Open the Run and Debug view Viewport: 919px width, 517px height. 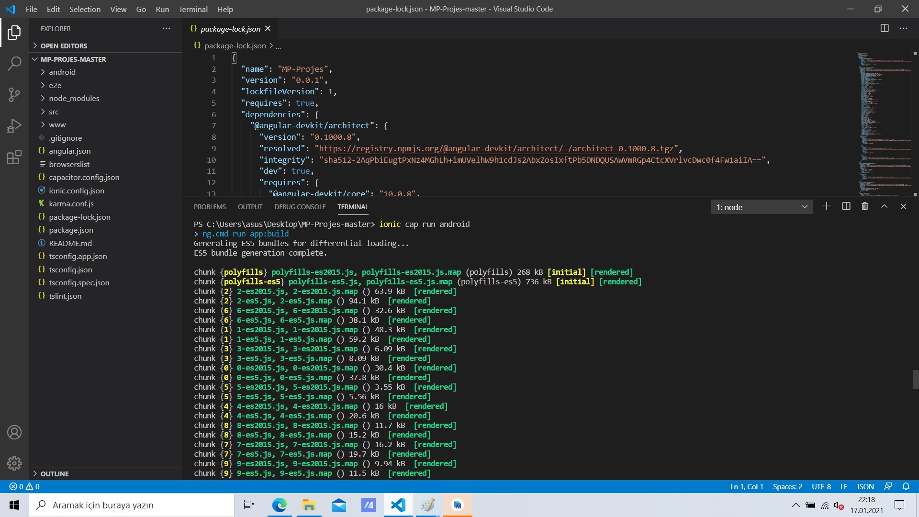(14, 126)
